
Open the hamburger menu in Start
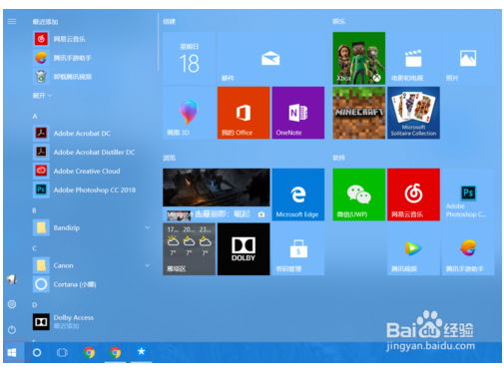pos(12,22)
